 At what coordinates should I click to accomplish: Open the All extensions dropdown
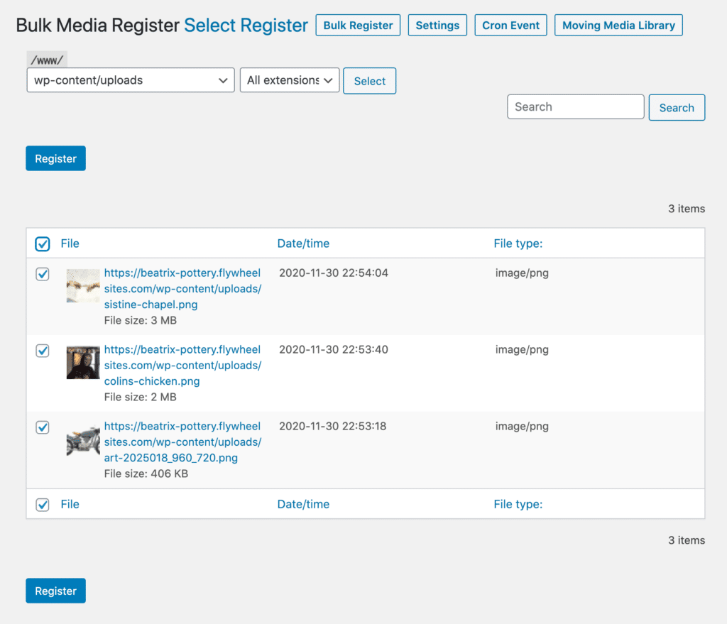click(x=289, y=80)
